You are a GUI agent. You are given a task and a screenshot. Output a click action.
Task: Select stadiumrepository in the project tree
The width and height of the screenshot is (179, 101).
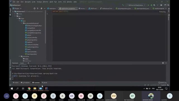tap(32, 47)
